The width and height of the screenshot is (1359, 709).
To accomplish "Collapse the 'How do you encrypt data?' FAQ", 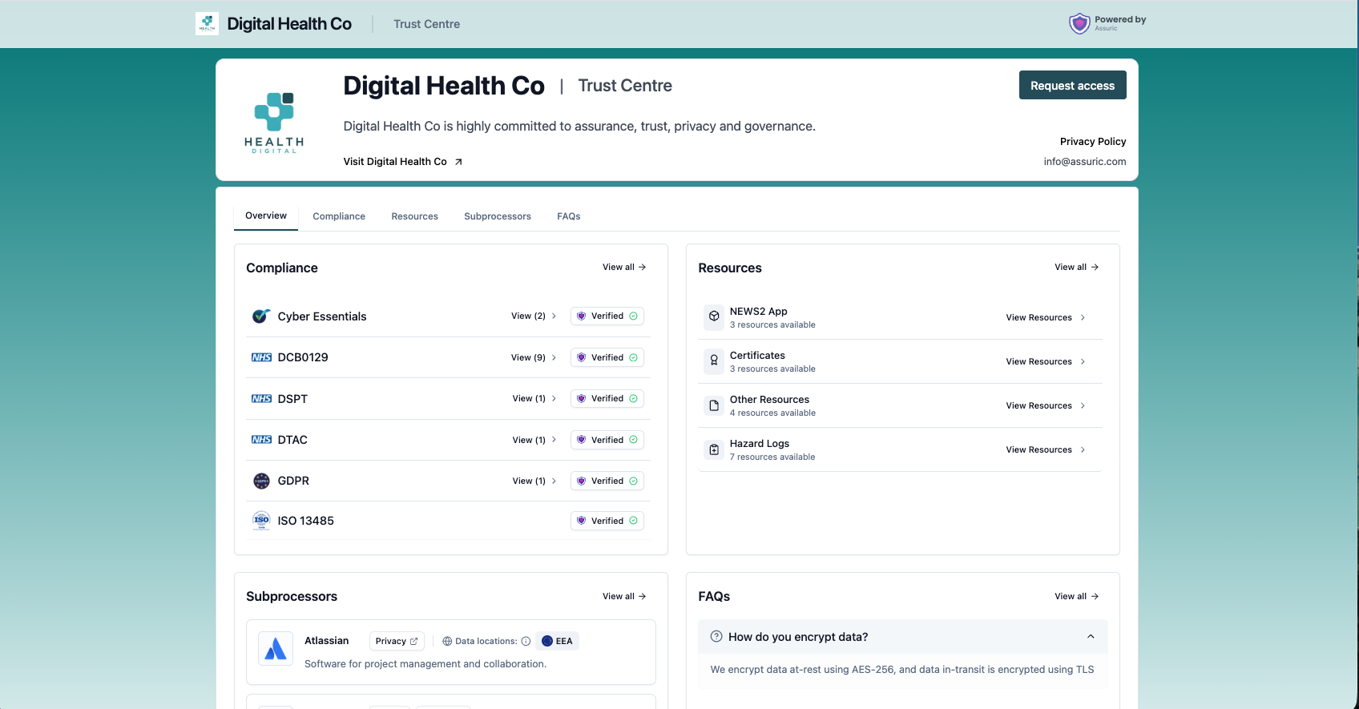I will [902, 636].
